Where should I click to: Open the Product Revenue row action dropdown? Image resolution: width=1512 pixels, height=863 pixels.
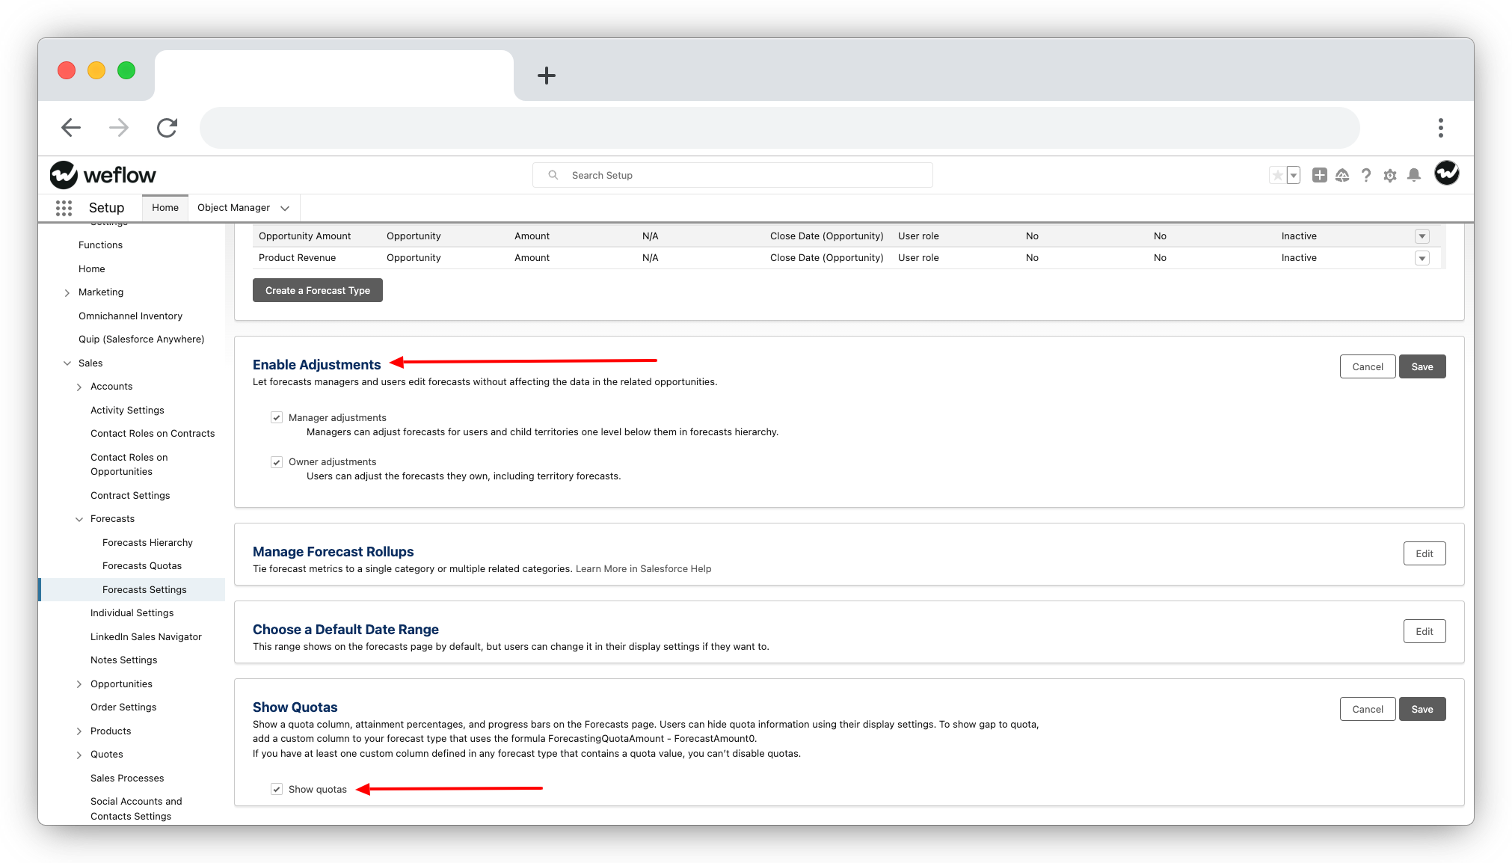point(1422,257)
